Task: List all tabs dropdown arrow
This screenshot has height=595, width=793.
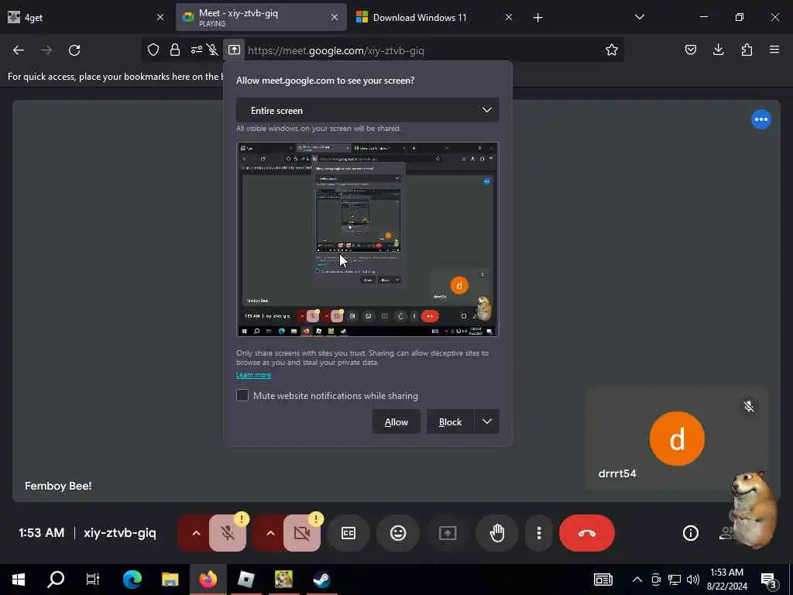Action: pyautogui.click(x=639, y=17)
